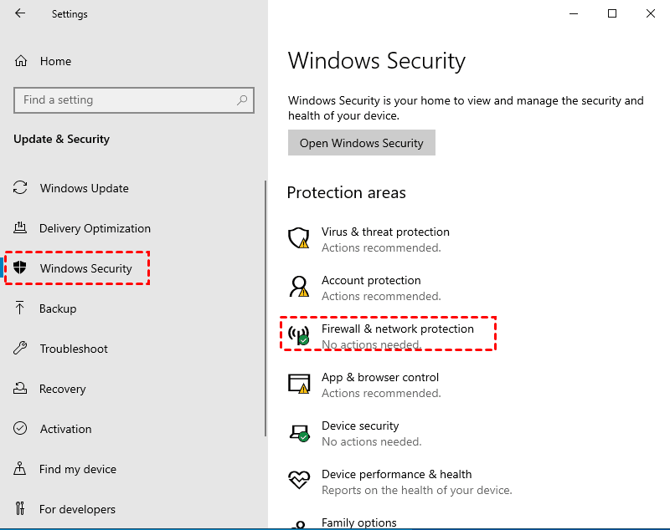Screen dimensions: 670x530
Task: Open the Windows Update section
Action: click(84, 188)
